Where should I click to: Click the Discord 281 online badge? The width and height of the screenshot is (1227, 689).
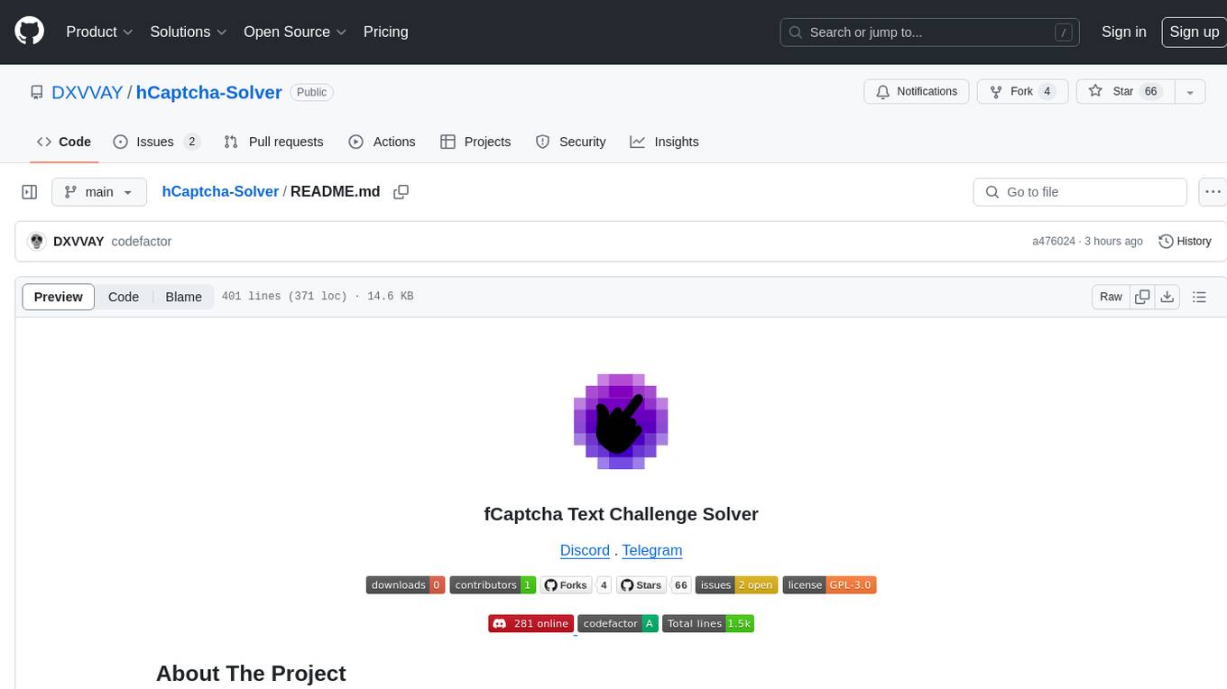(x=530, y=623)
